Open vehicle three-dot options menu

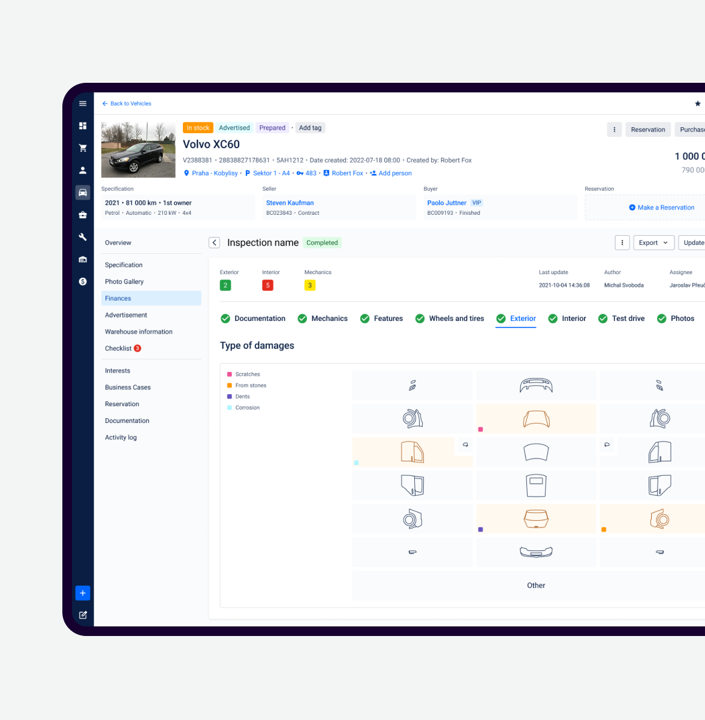coord(614,130)
